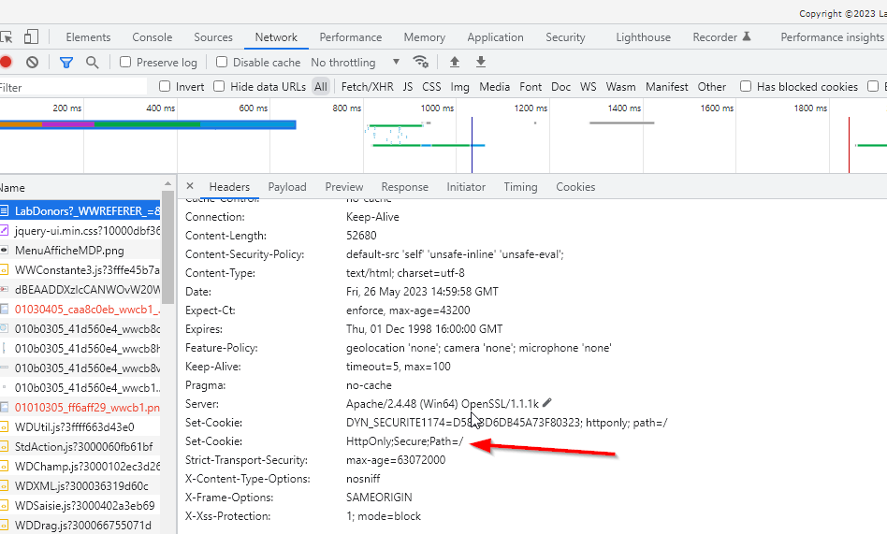Click the export HAR download icon
Screen dimensions: 887x534
pyautogui.click(x=481, y=63)
